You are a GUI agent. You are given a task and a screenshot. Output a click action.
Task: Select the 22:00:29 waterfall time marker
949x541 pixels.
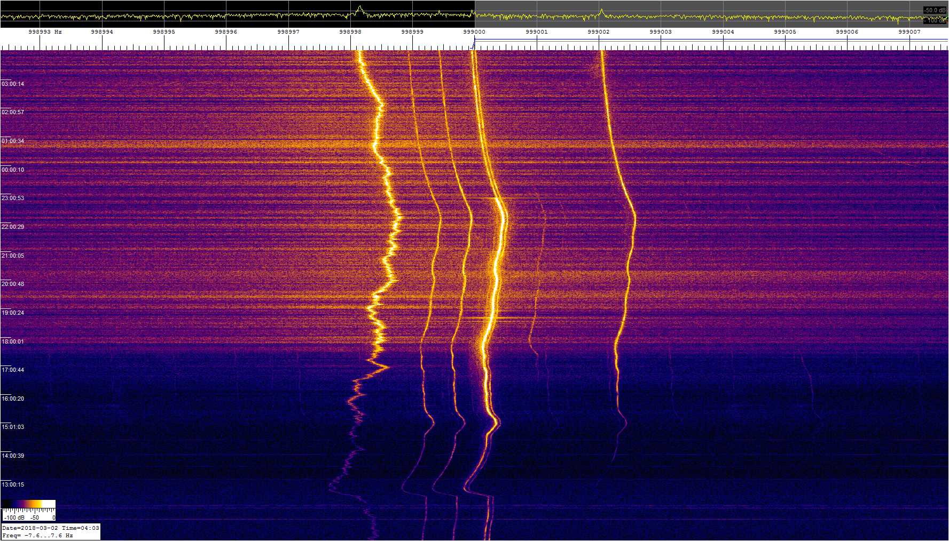13,227
